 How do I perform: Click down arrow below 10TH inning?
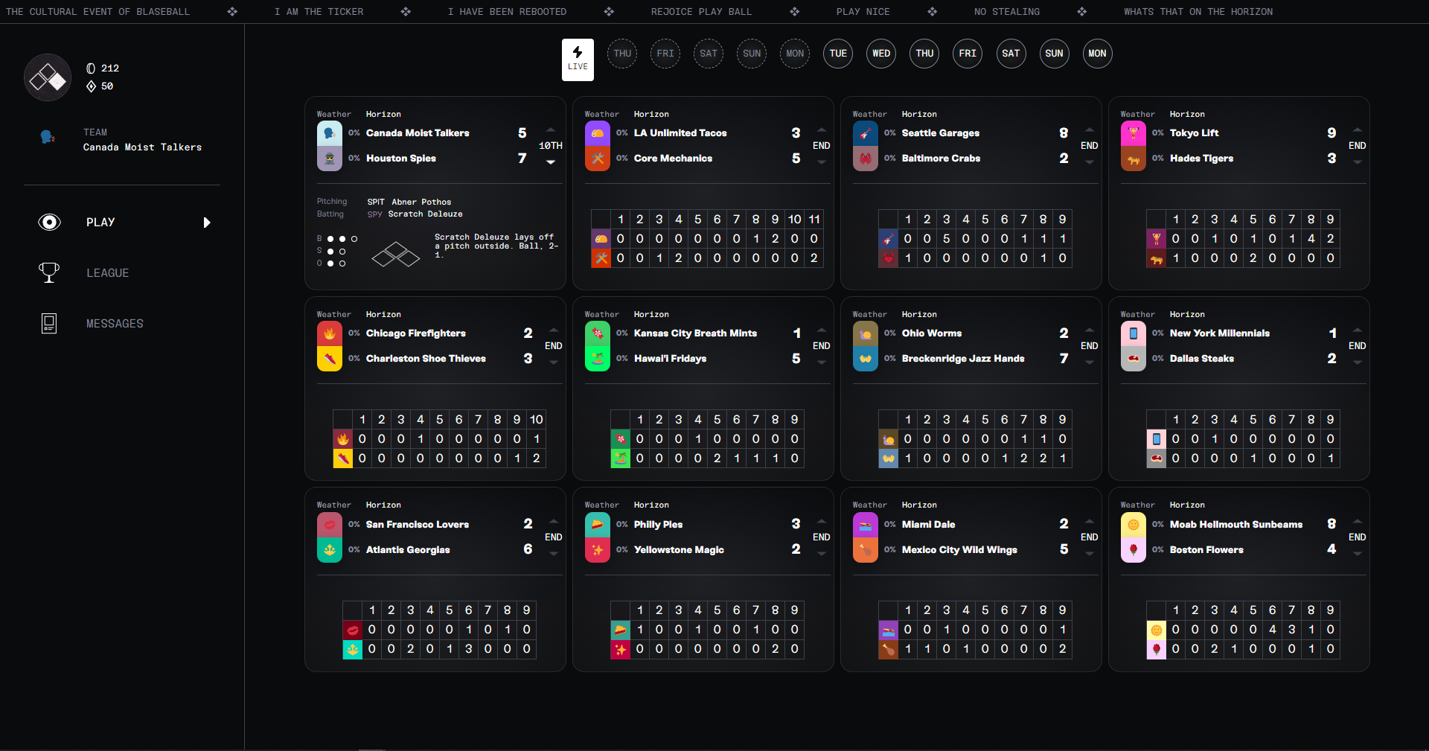coord(551,162)
